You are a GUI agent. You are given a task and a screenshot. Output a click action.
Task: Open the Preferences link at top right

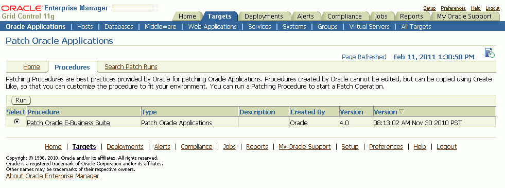pos(453,8)
